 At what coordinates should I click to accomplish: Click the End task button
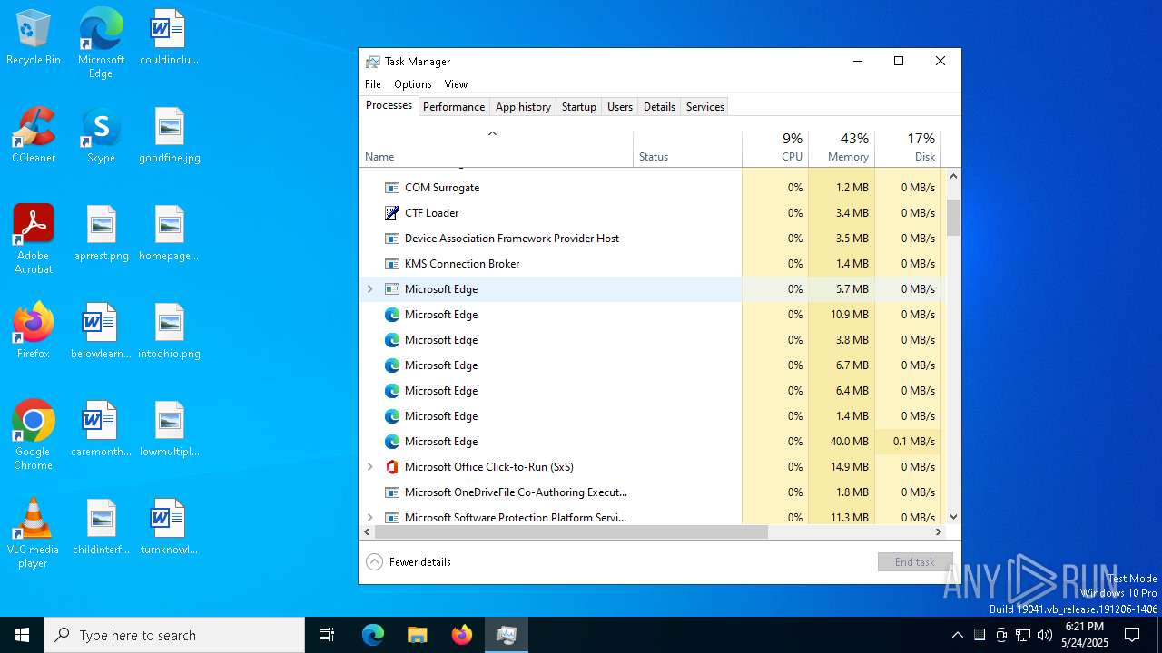coord(915,562)
